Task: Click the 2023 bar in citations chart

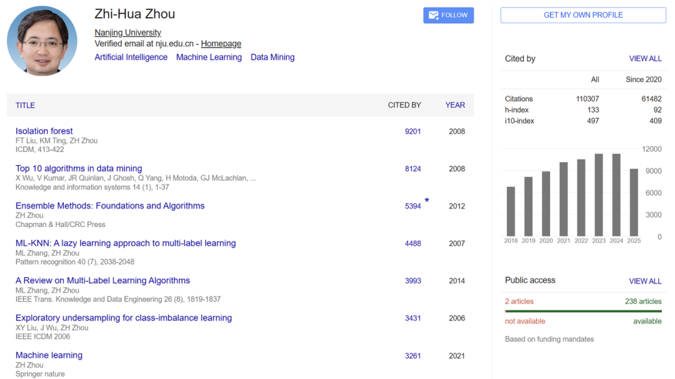Action: (x=599, y=194)
